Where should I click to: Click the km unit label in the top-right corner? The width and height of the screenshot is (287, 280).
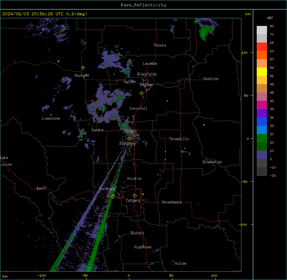(x=248, y=14)
